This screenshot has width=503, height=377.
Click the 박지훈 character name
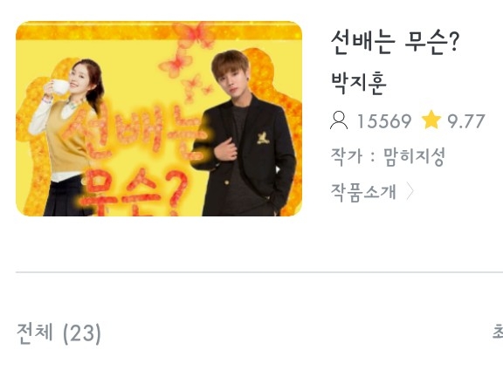click(358, 83)
